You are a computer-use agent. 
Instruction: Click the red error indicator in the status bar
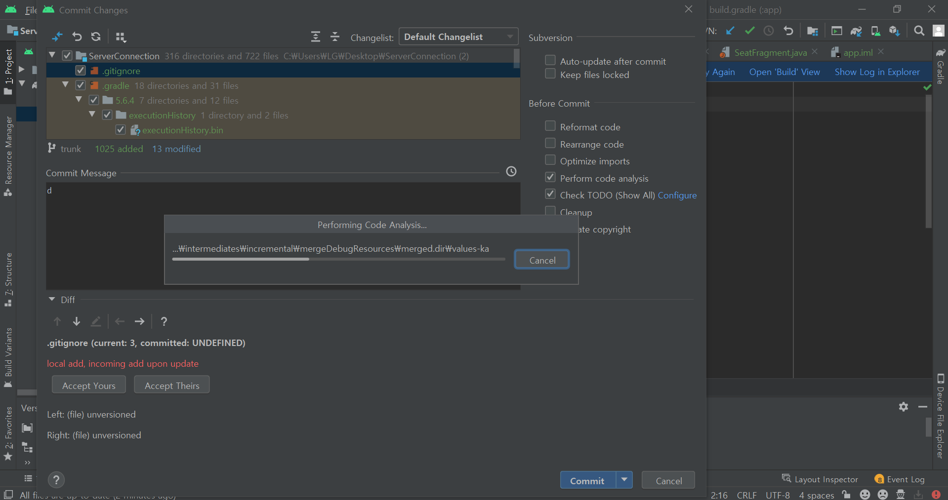point(936,495)
